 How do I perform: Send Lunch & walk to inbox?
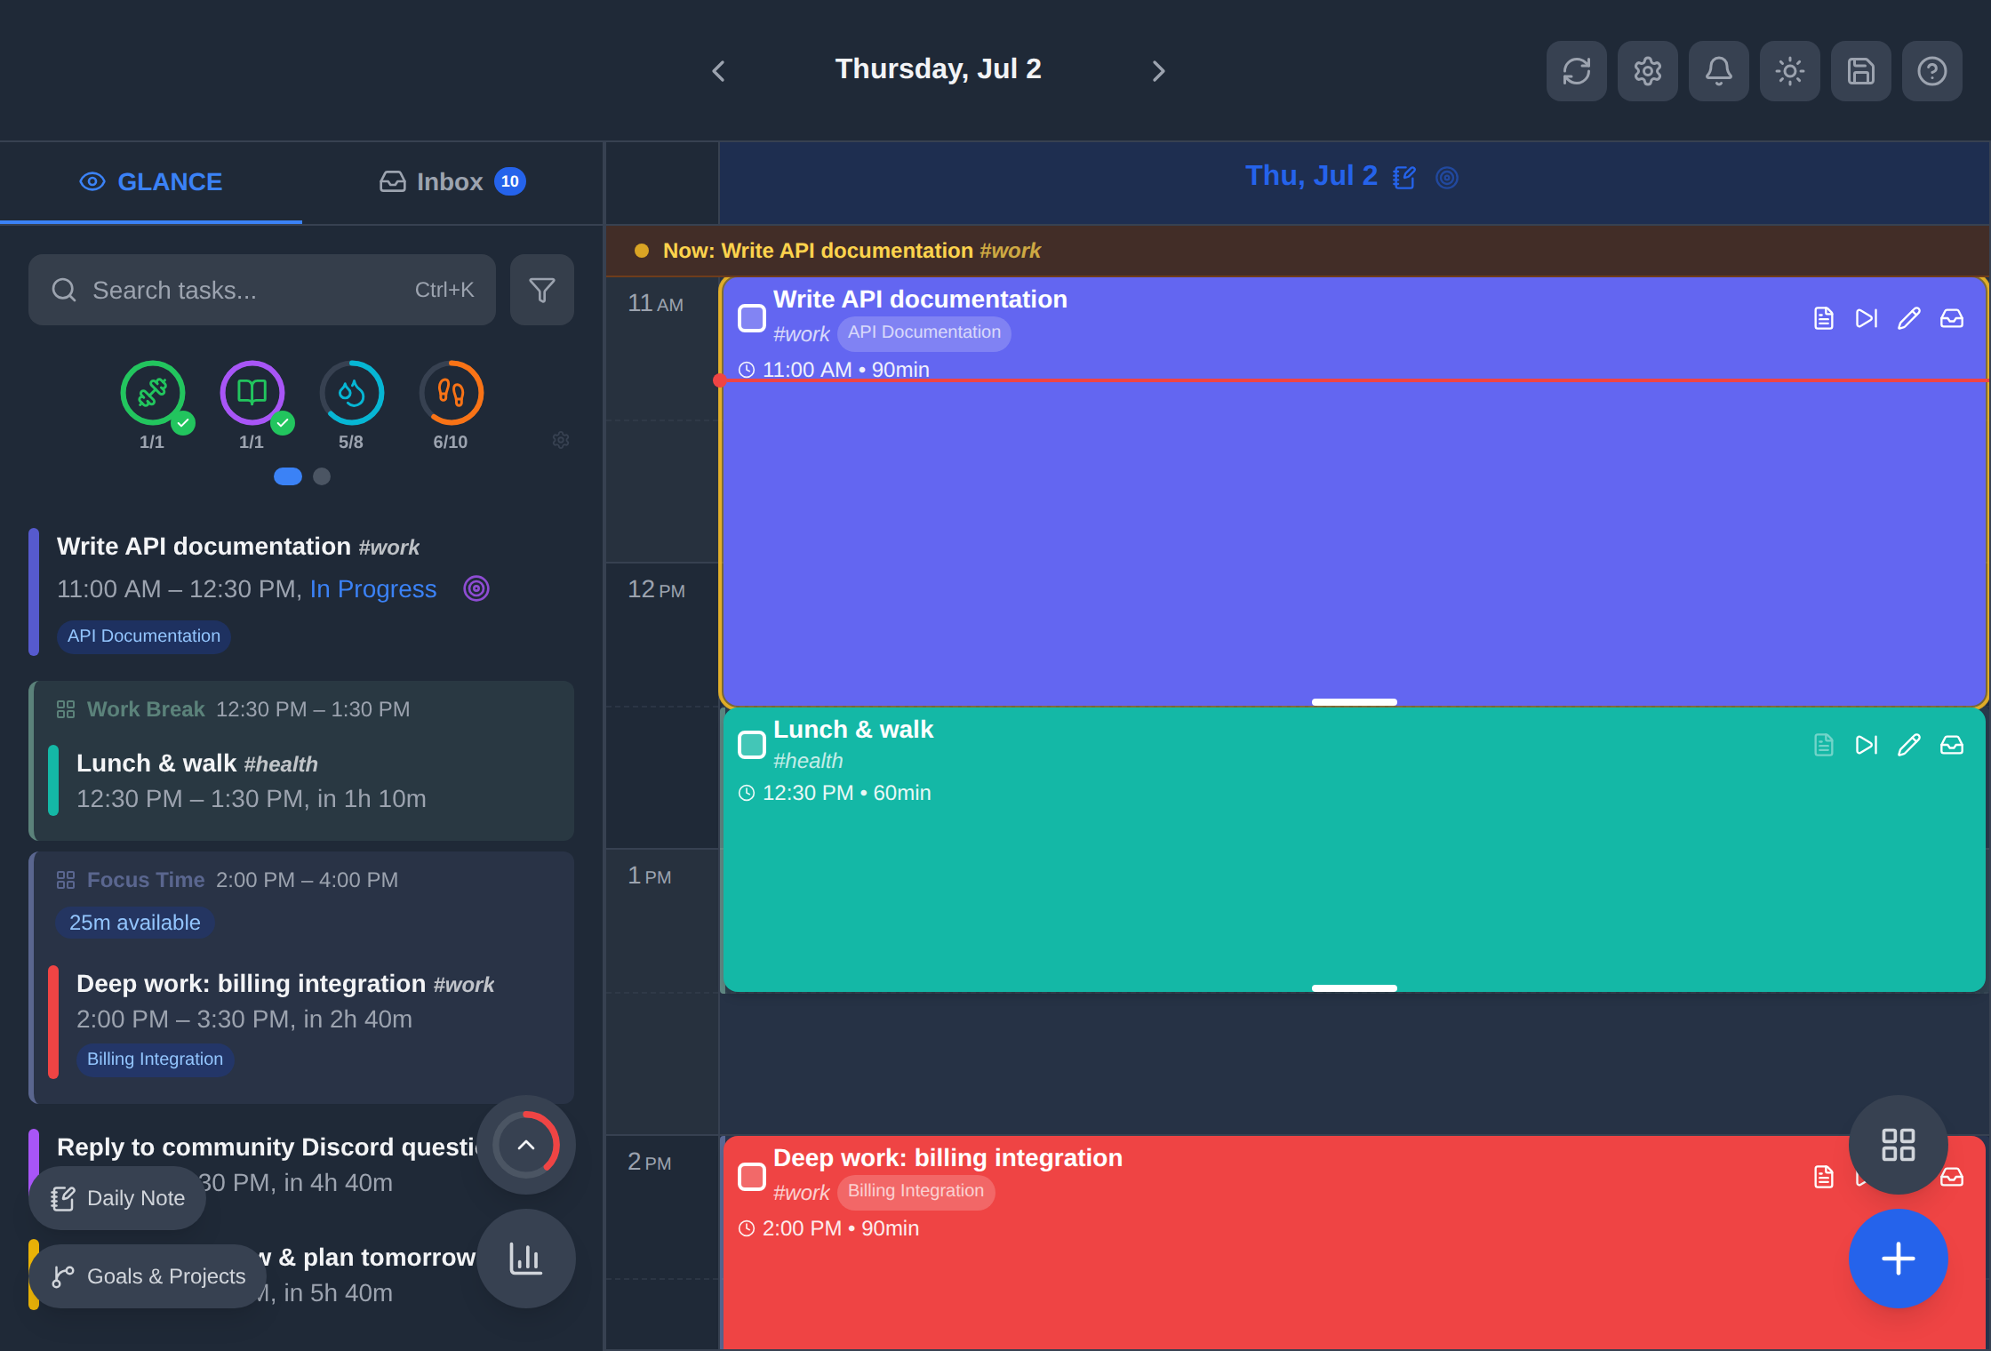click(1952, 745)
